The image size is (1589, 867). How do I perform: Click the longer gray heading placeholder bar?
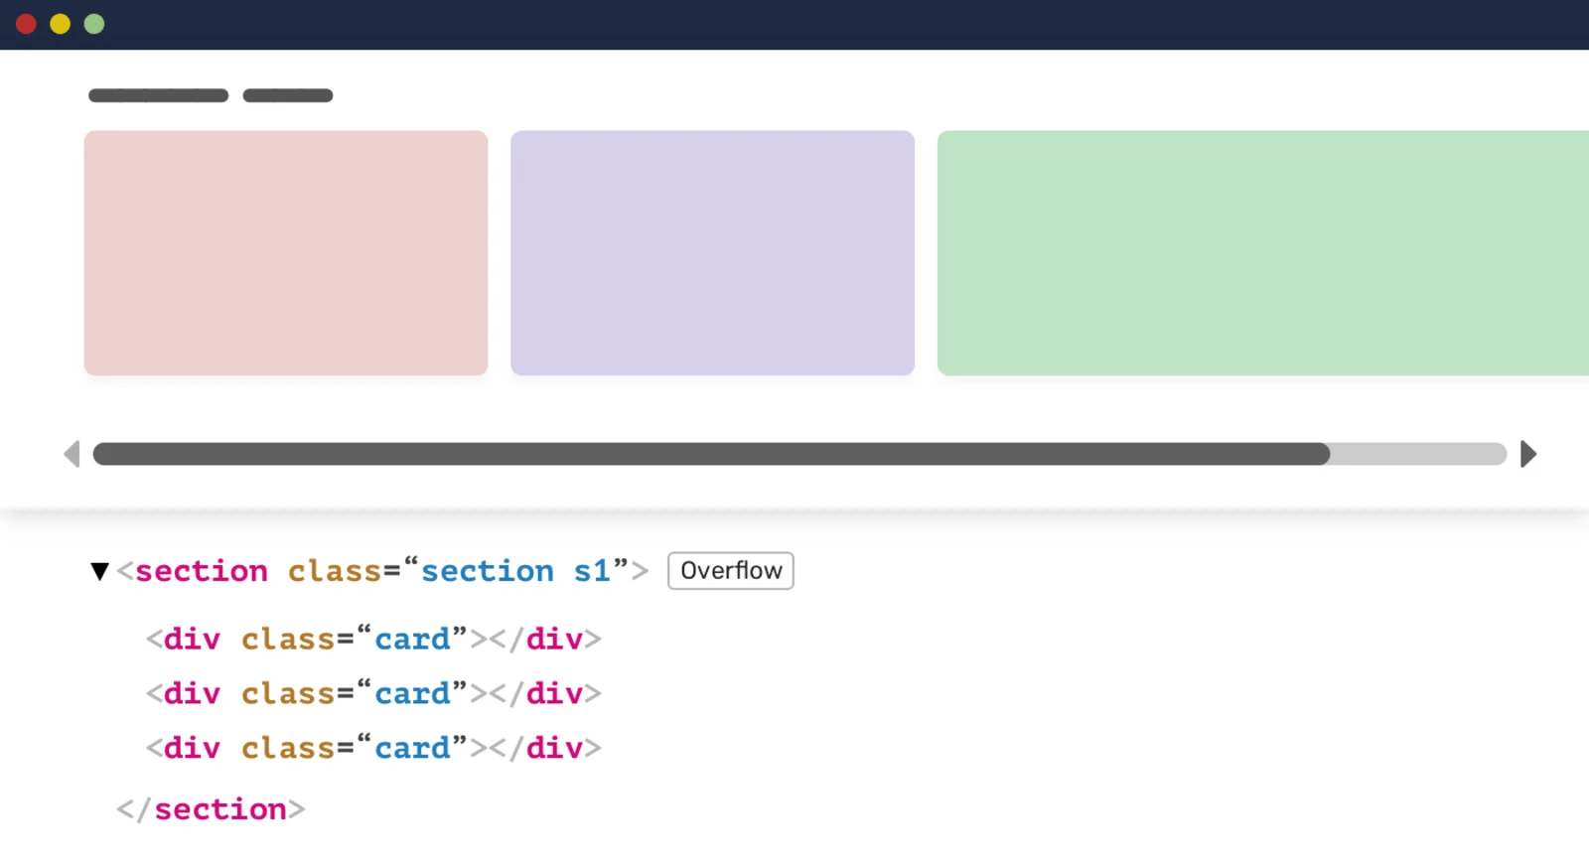click(159, 95)
